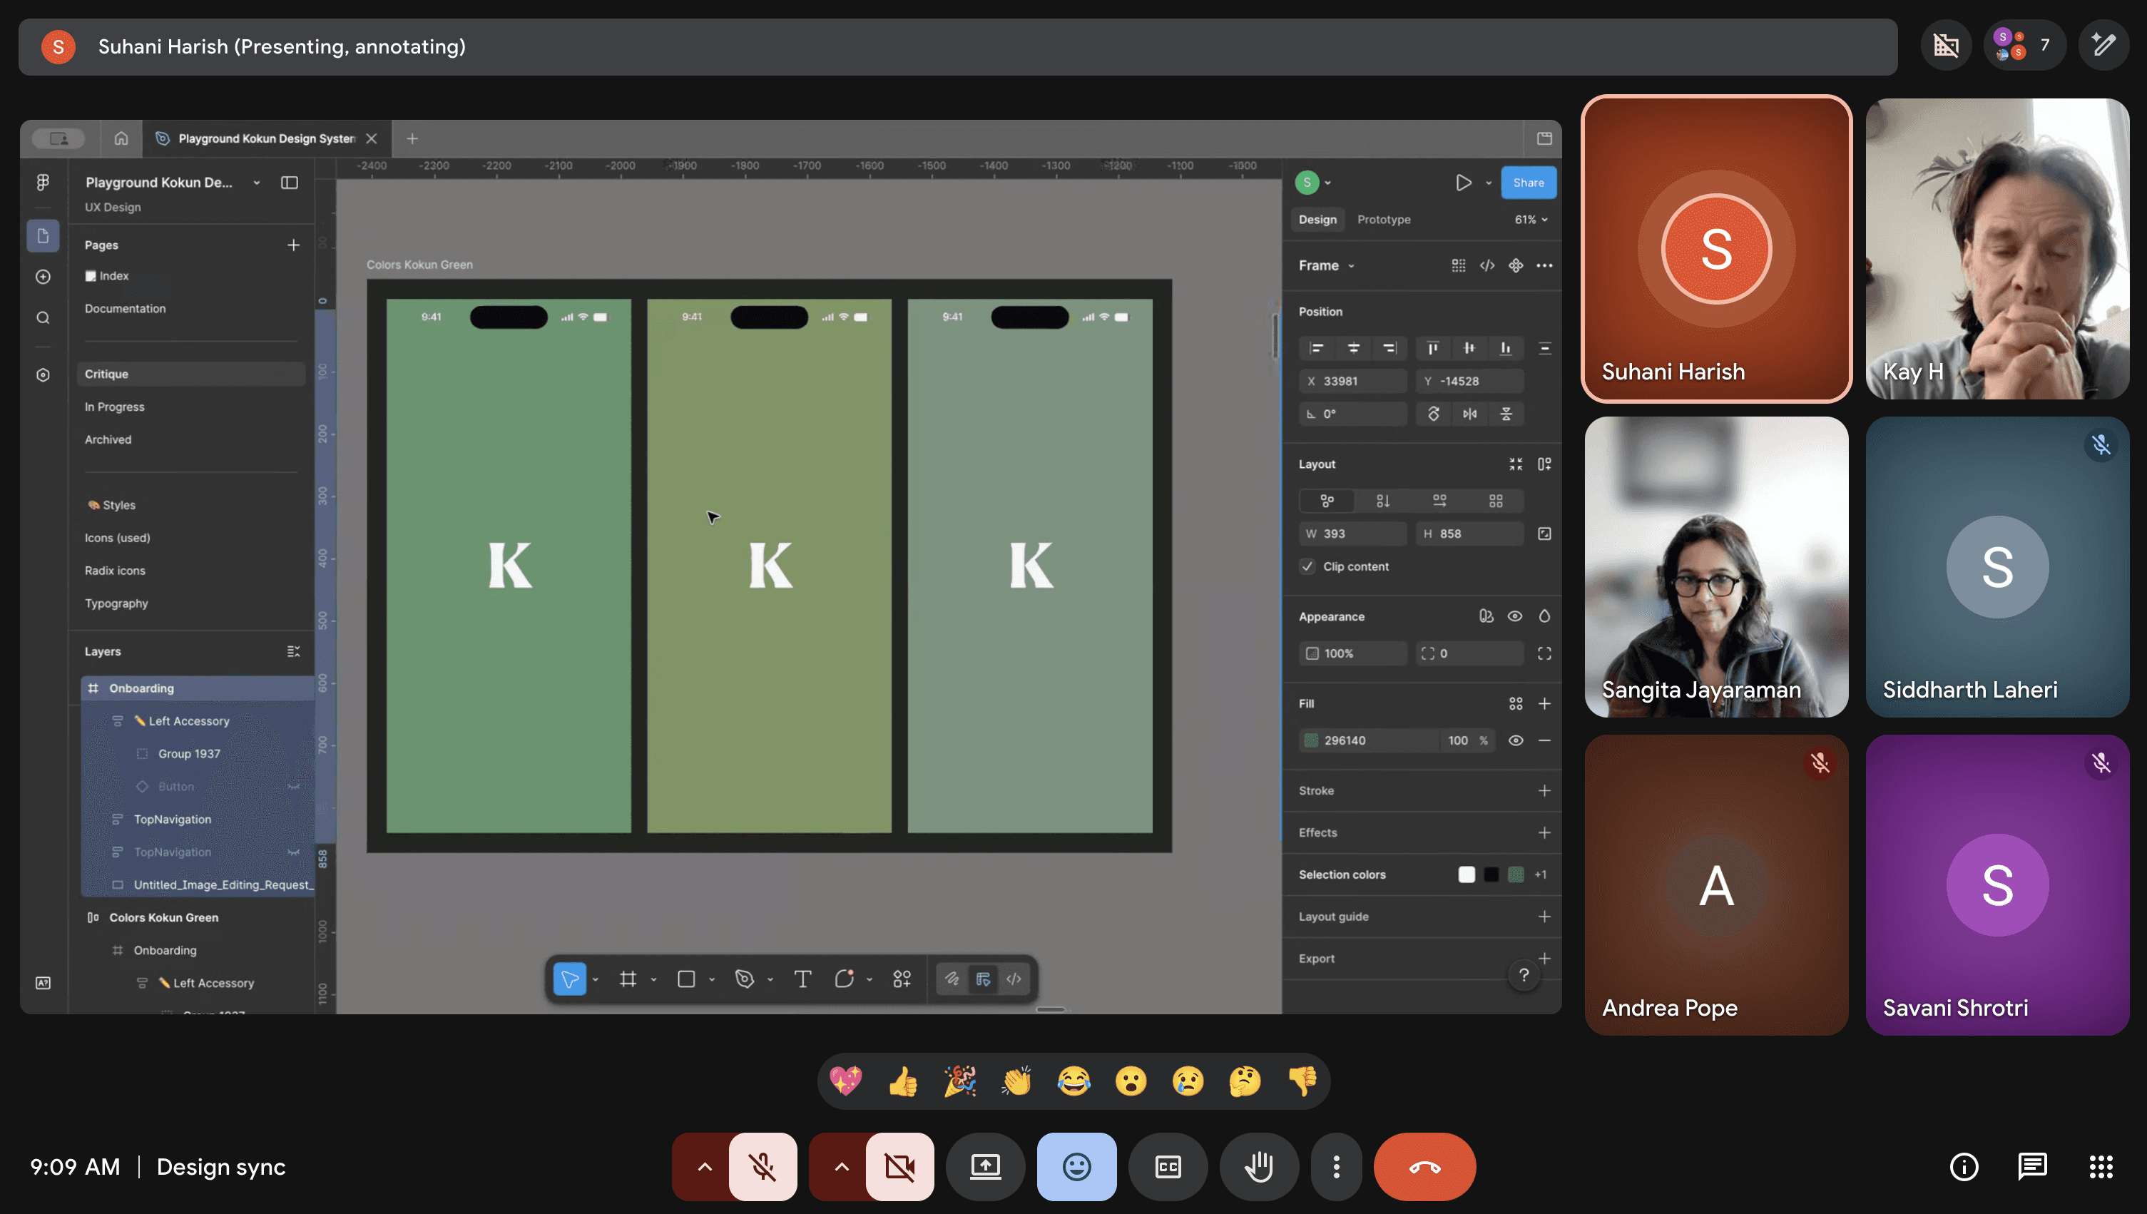The image size is (2147, 1214).
Task: Turn on your camera
Action: point(899,1166)
